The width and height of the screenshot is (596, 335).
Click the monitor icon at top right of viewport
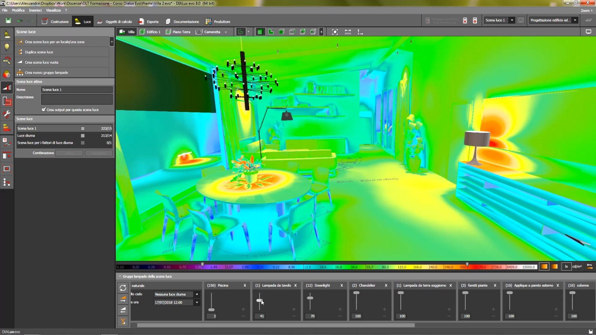pyautogui.click(x=589, y=32)
